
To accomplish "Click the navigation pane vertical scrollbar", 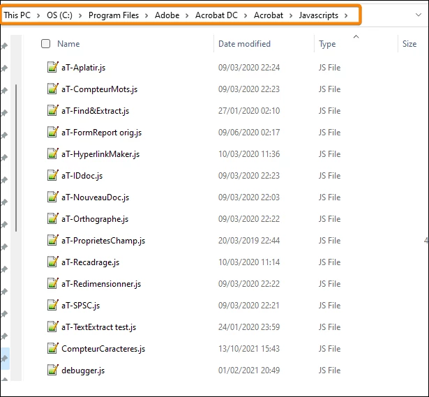I will point(16,158).
